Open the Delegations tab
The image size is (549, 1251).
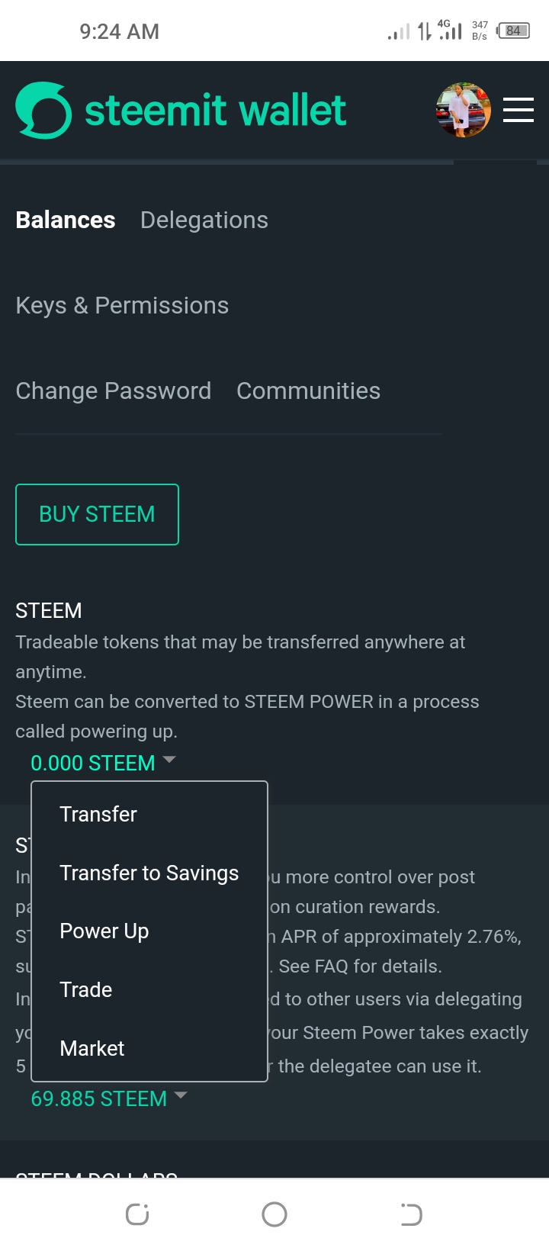[x=204, y=220]
